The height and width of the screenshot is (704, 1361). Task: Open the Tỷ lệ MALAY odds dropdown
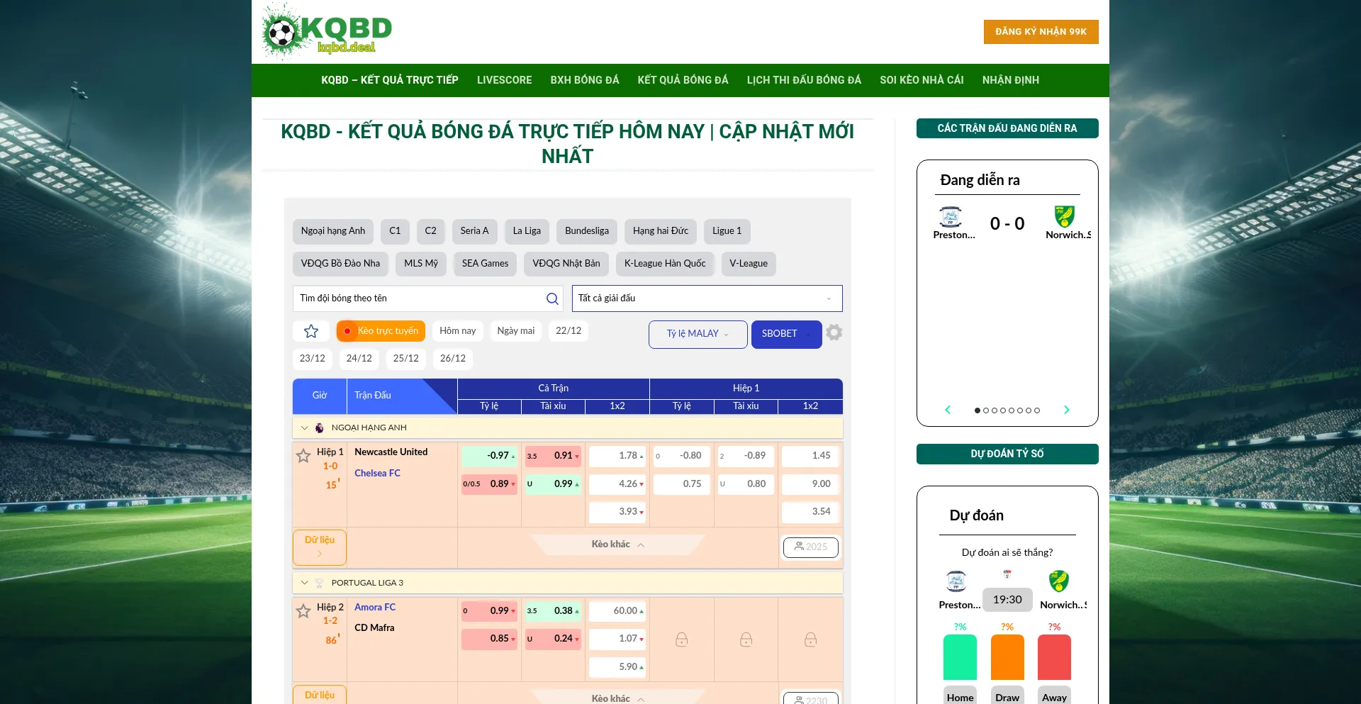pos(697,334)
